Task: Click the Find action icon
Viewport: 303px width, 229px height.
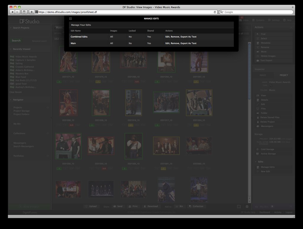Action: tap(258, 34)
